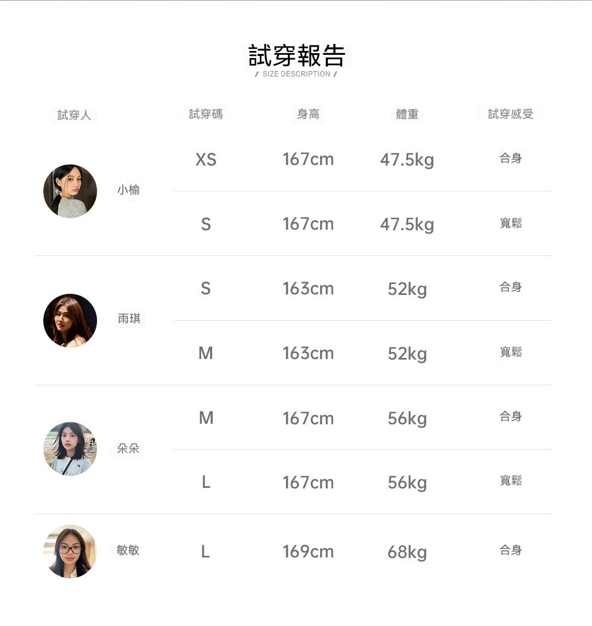592x626 pixels.
Task: Click 小榆's avatar photo
Action: click(x=70, y=191)
